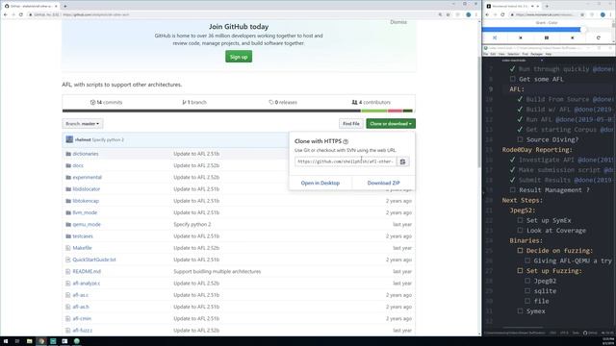Open the afl-analyze.c file

pos(86,284)
